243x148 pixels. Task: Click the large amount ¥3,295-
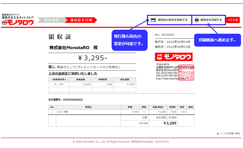coord(93,58)
